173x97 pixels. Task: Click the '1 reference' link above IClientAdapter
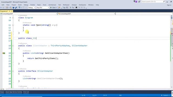(x=22, y=69)
